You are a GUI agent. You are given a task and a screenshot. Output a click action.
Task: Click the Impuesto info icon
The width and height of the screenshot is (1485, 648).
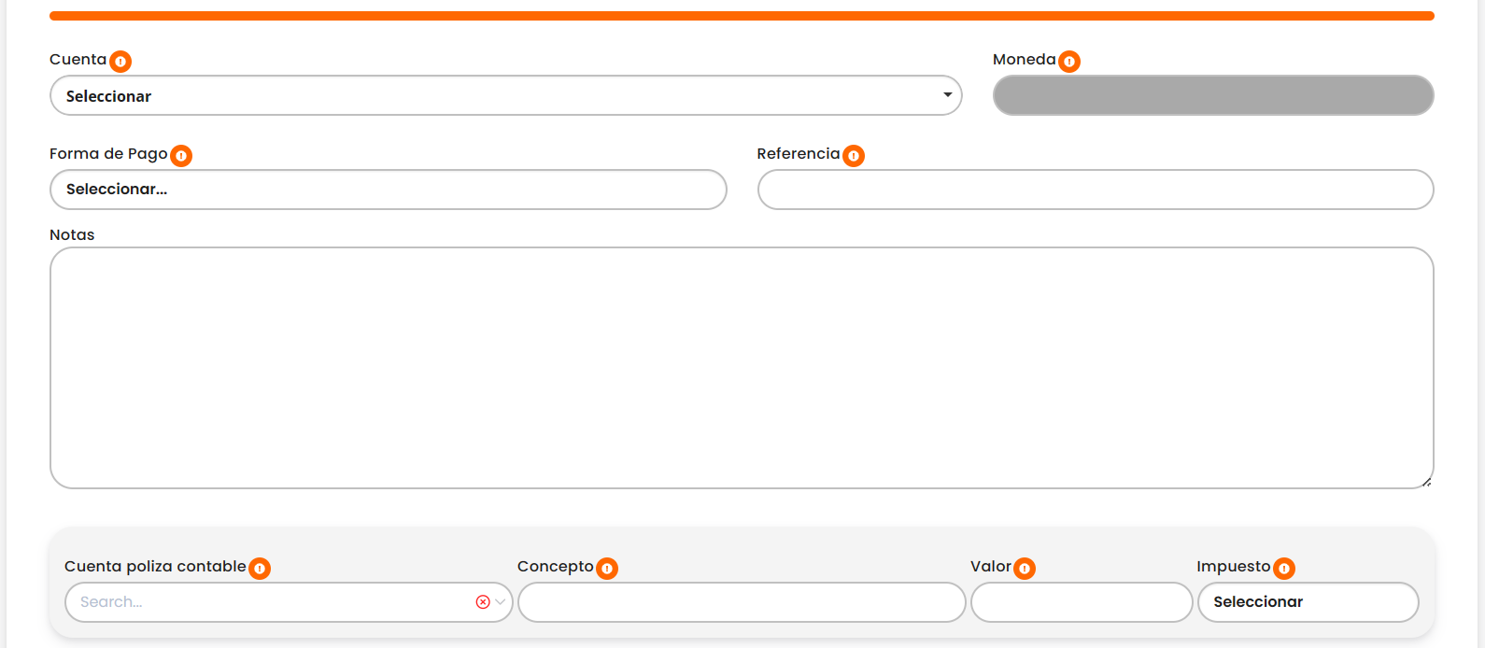coord(1284,569)
